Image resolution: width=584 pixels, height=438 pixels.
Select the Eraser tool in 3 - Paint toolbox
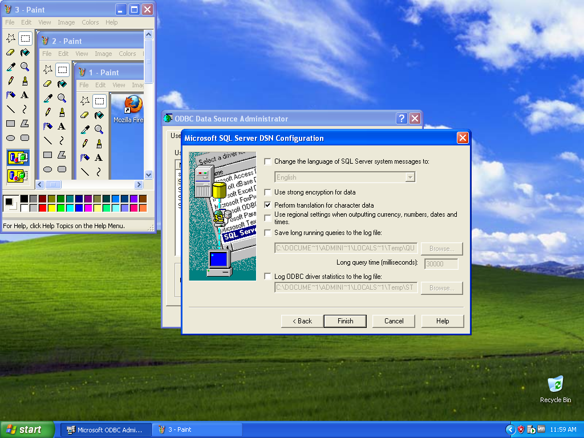click(x=10, y=52)
